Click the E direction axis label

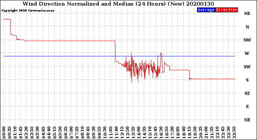point(247,106)
